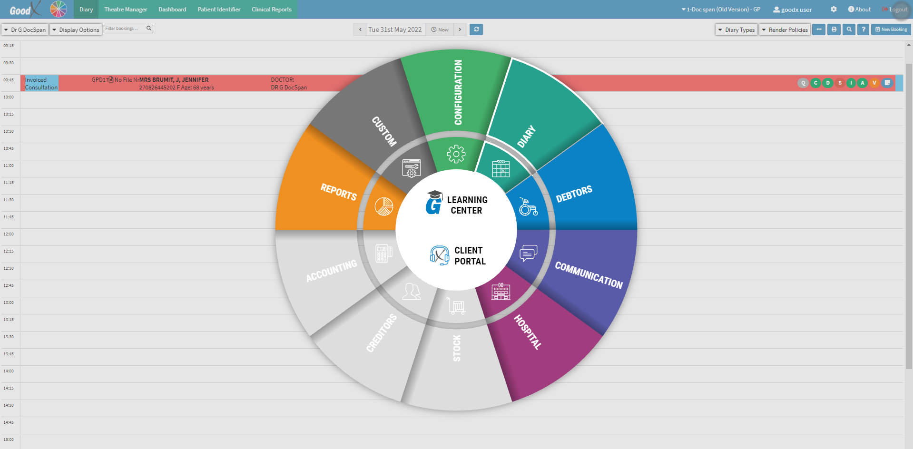Click the GoodX logo
Image resolution: width=913 pixels, height=449 pixels.
(x=26, y=9)
